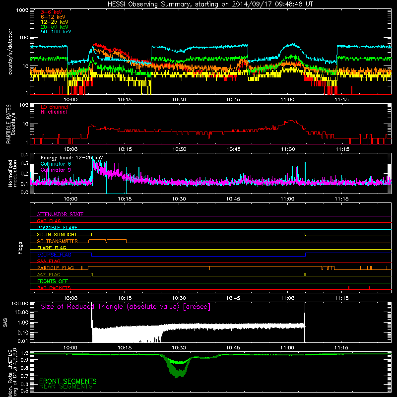Screen dimensions: 397x397
Task: Pick the cyan 50-100 keV legend label
Action: pyautogui.click(x=56, y=32)
